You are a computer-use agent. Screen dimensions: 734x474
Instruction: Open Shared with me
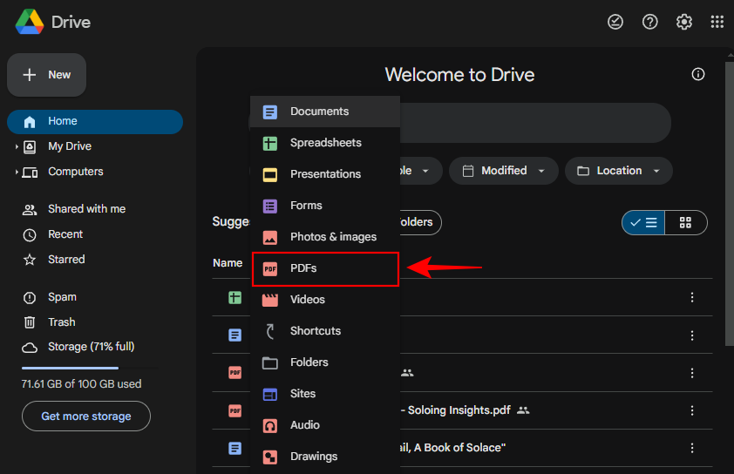(86, 209)
